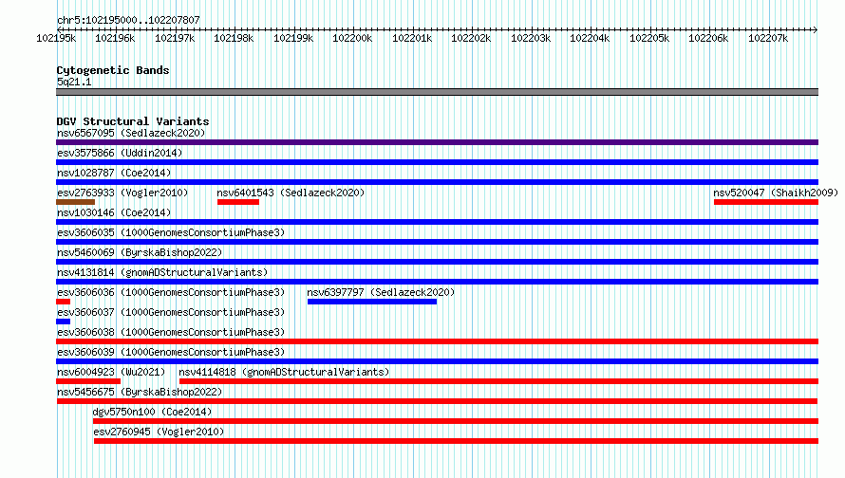Click the Cytogenetic Bands track title

[x=113, y=70]
